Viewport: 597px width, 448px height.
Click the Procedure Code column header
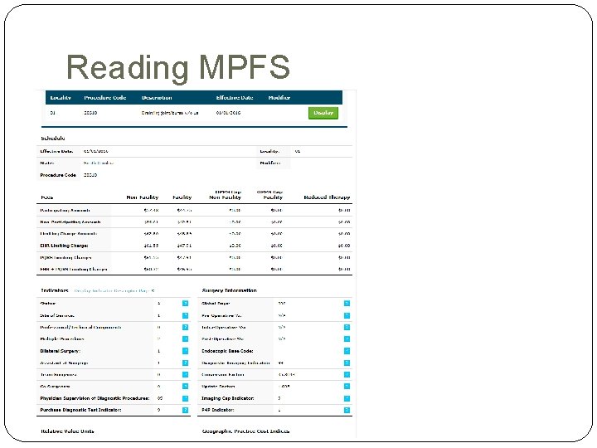(x=105, y=98)
